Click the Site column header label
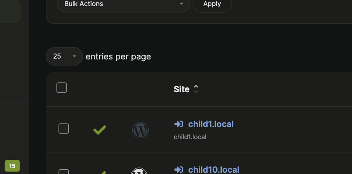352x174 pixels. (x=182, y=89)
